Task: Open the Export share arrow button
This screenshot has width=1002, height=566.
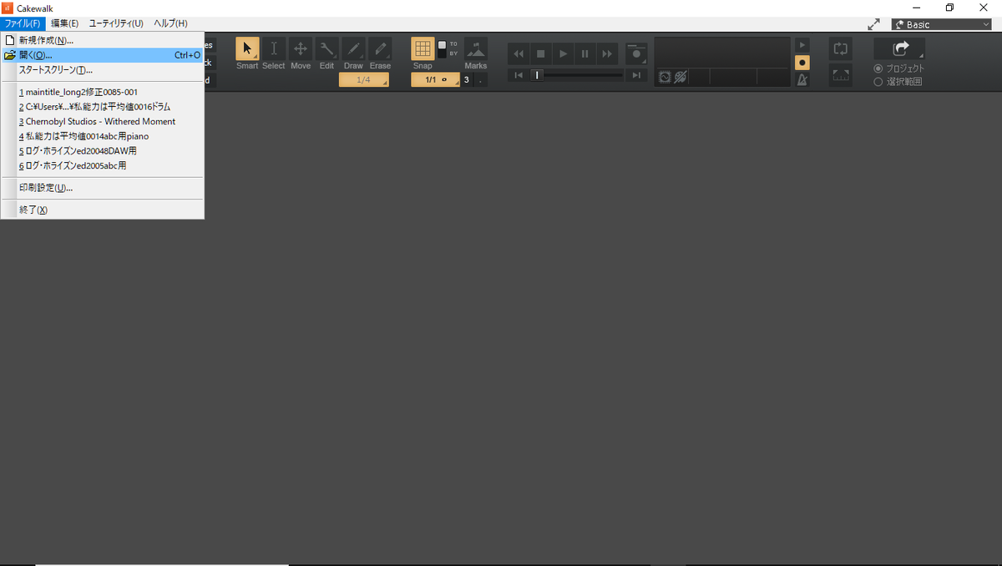Action: point(899,49)
